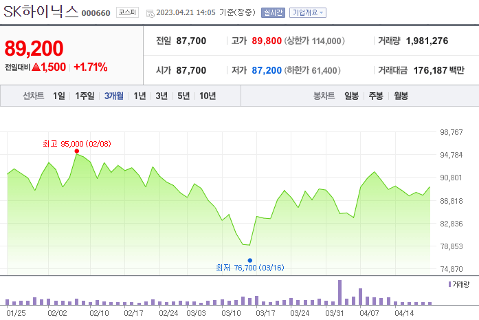Click the red up-triangle change indicator
This screenshot has width=479, height=320.
click(36, 66)
